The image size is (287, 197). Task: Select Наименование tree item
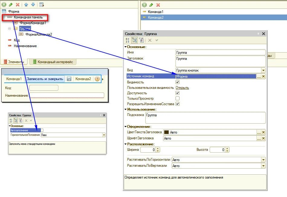(x=25, y=46)
